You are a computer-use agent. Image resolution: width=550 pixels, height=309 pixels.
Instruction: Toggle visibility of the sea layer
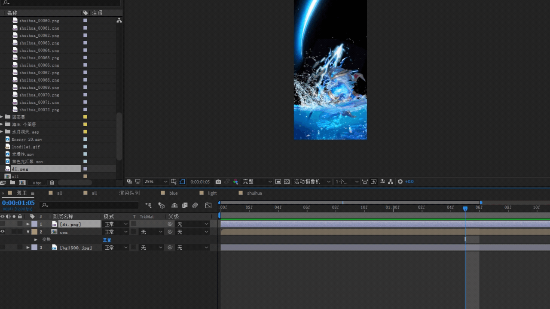(x=3, y=232)
